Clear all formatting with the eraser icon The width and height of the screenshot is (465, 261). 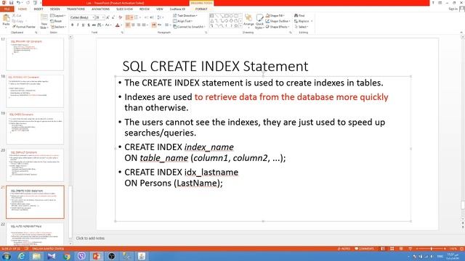tap(120, 17)
